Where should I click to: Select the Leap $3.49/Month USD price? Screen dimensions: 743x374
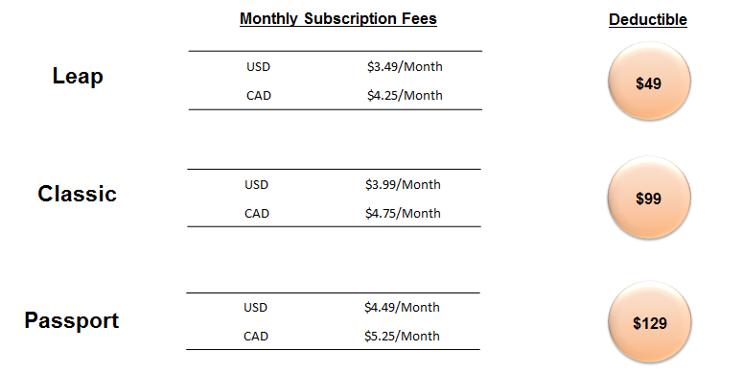tap(405, 66)
